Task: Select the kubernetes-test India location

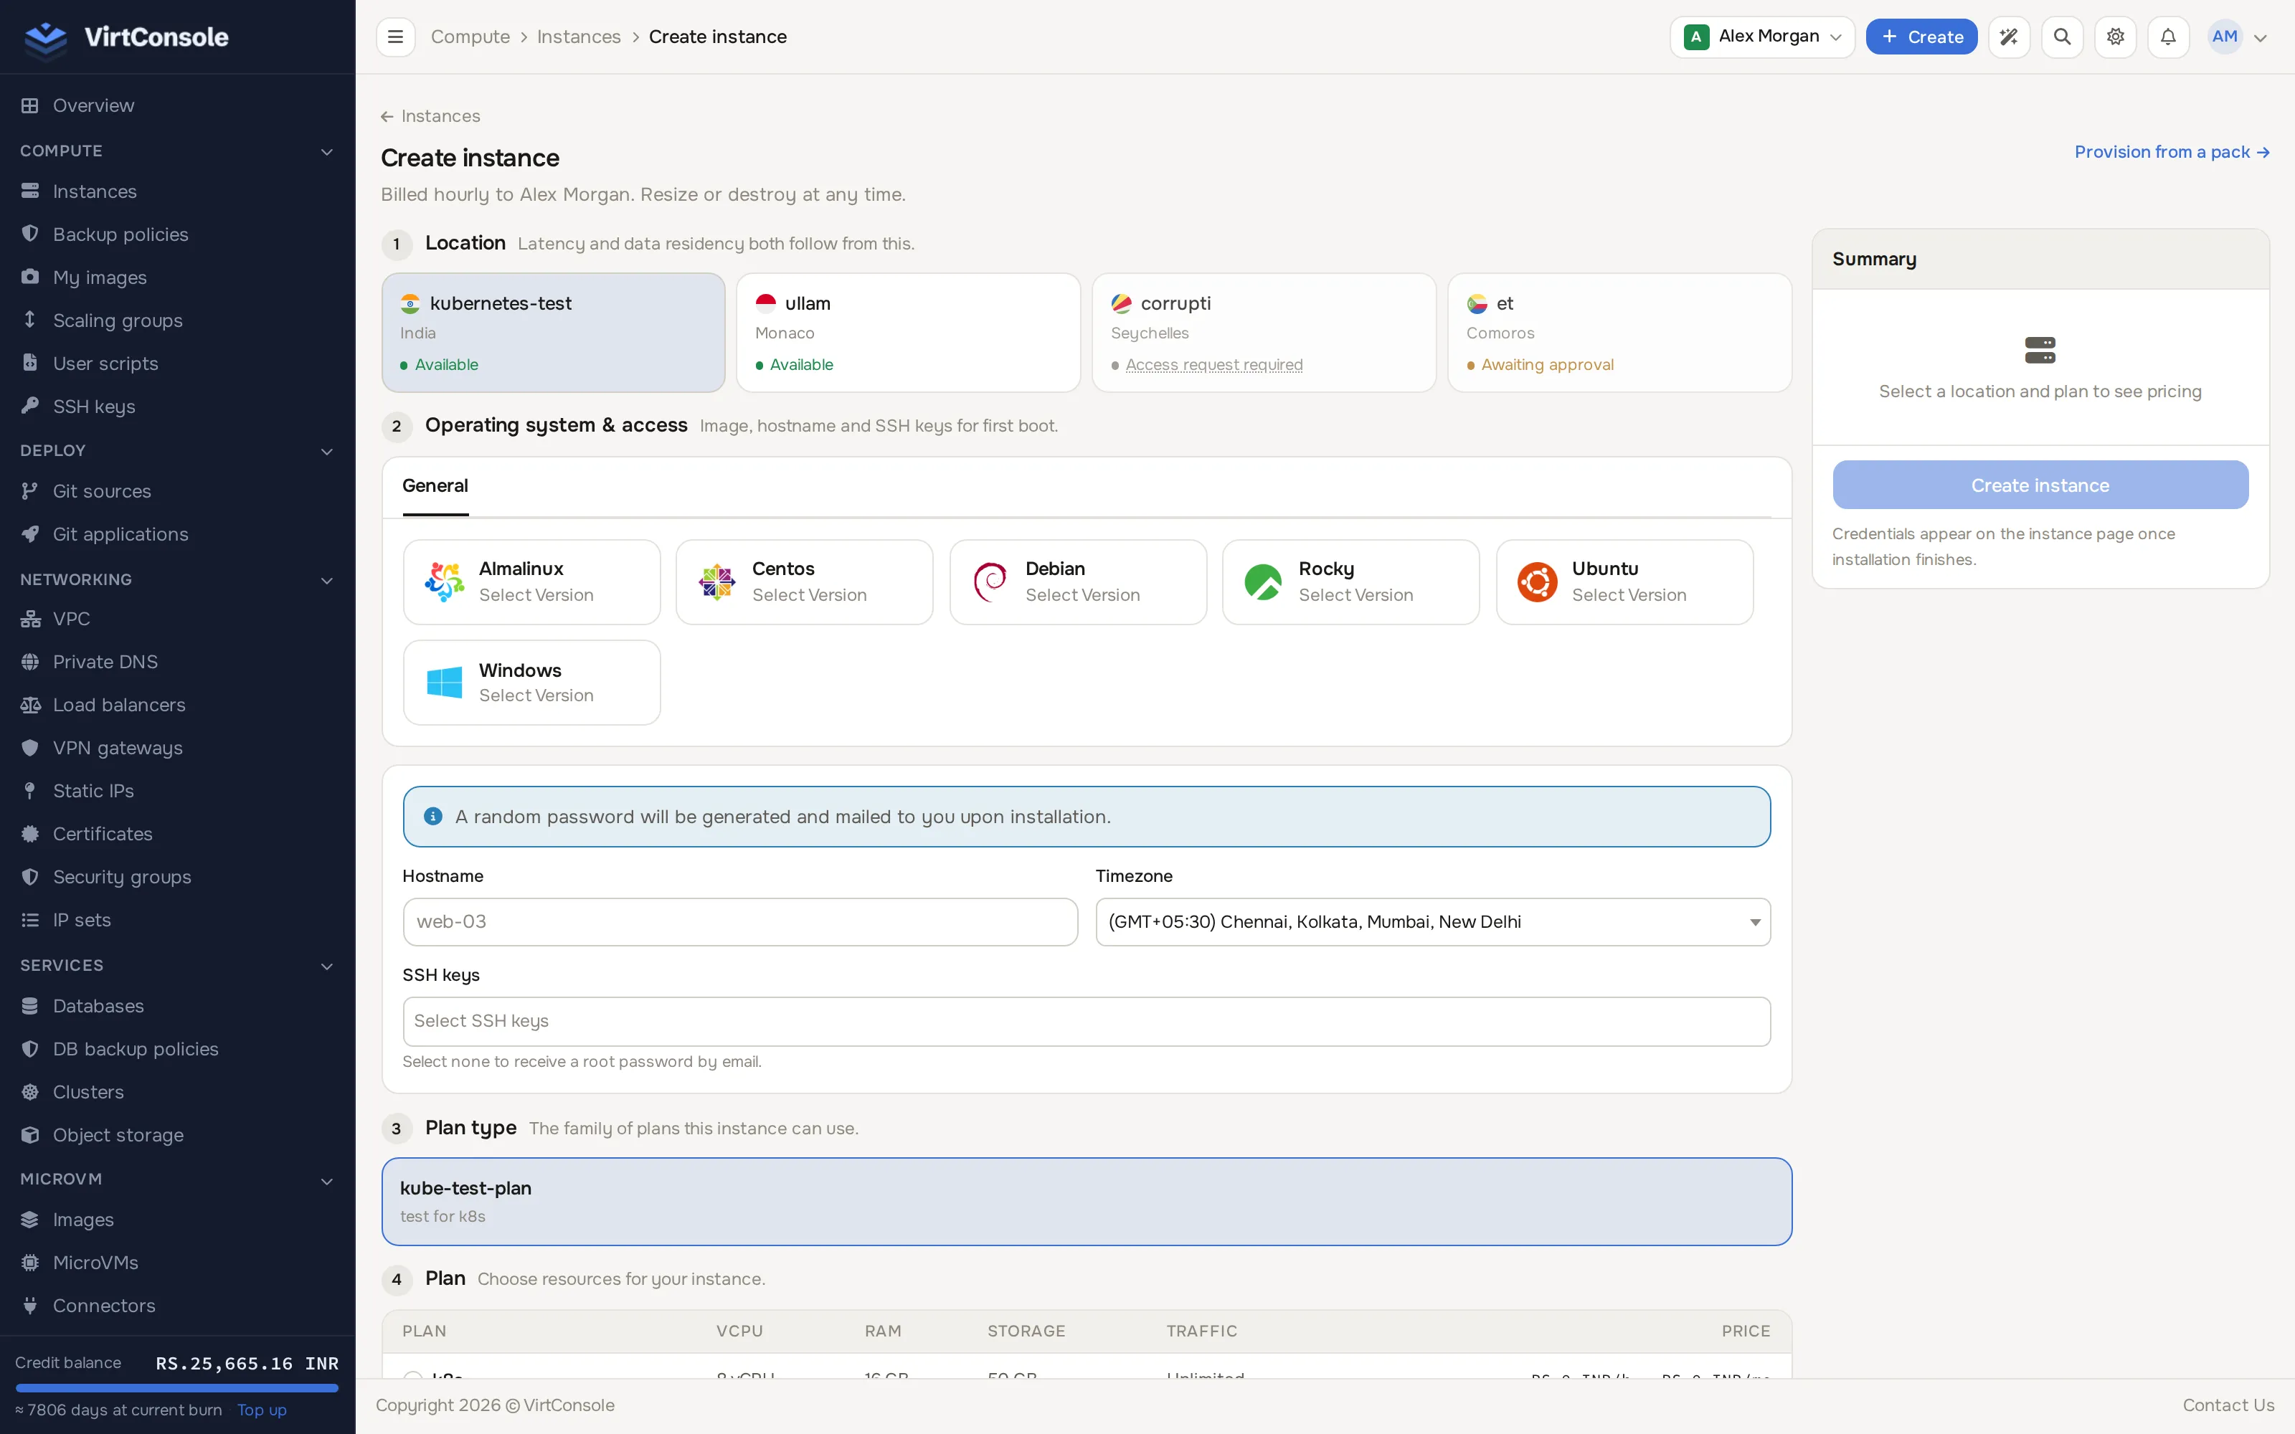Action: 553,332
